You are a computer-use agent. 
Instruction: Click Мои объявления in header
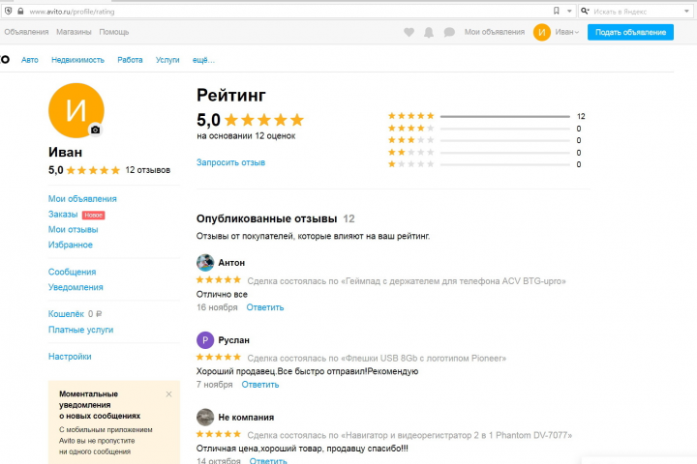coord(495,32)
